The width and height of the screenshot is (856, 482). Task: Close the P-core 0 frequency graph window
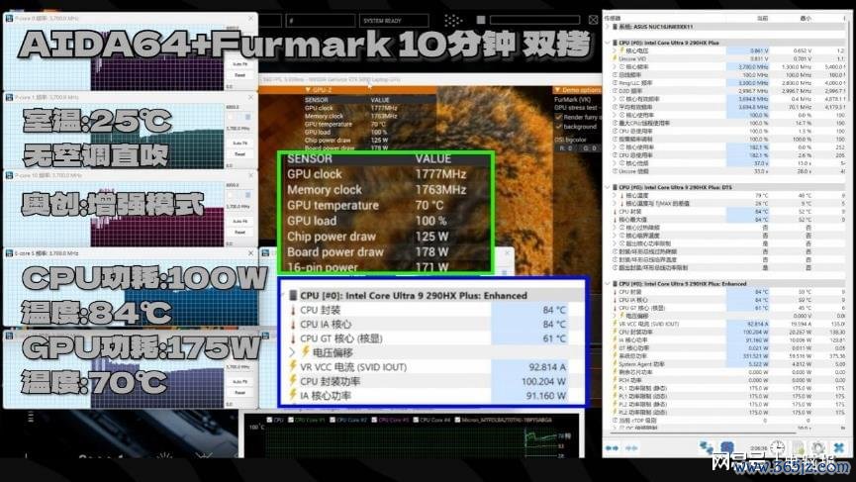coord(250,18)
